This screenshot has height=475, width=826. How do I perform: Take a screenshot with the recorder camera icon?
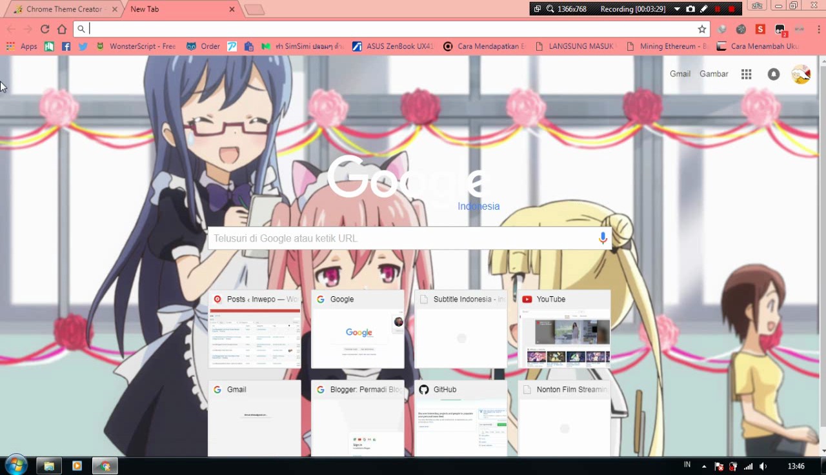coord(690,9)
